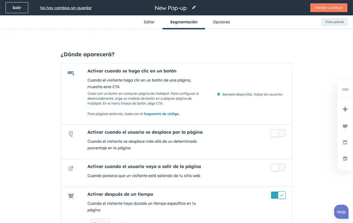
Task: Click Activar cuando se haga clic en un botón
Action: click(x=132, y=71)
